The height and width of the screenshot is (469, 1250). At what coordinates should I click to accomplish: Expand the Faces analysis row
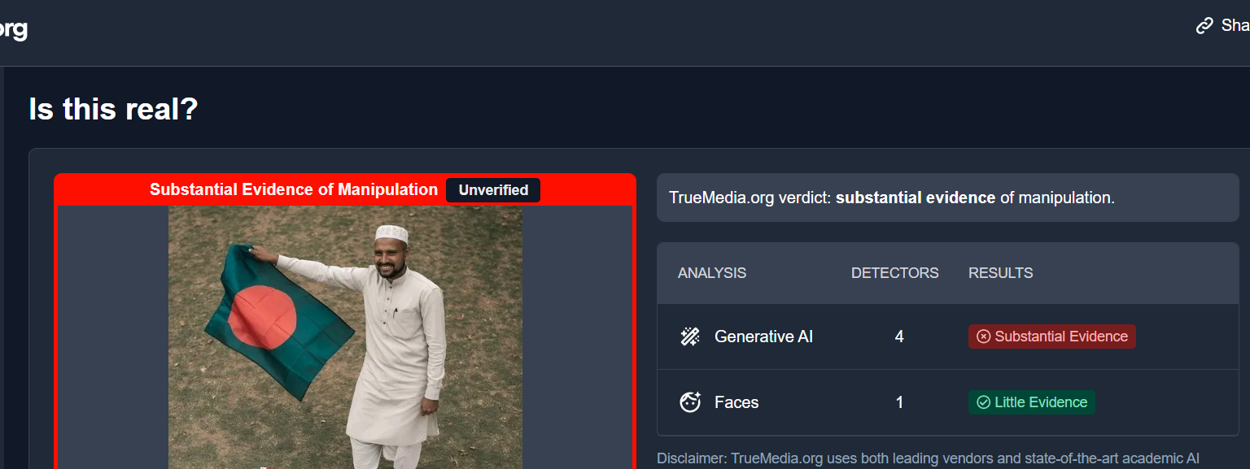948,402
